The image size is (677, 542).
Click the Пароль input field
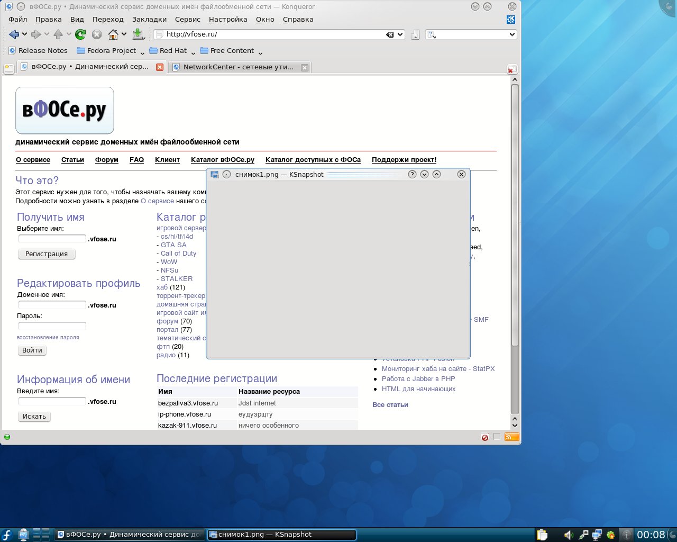tap(52, 326)
